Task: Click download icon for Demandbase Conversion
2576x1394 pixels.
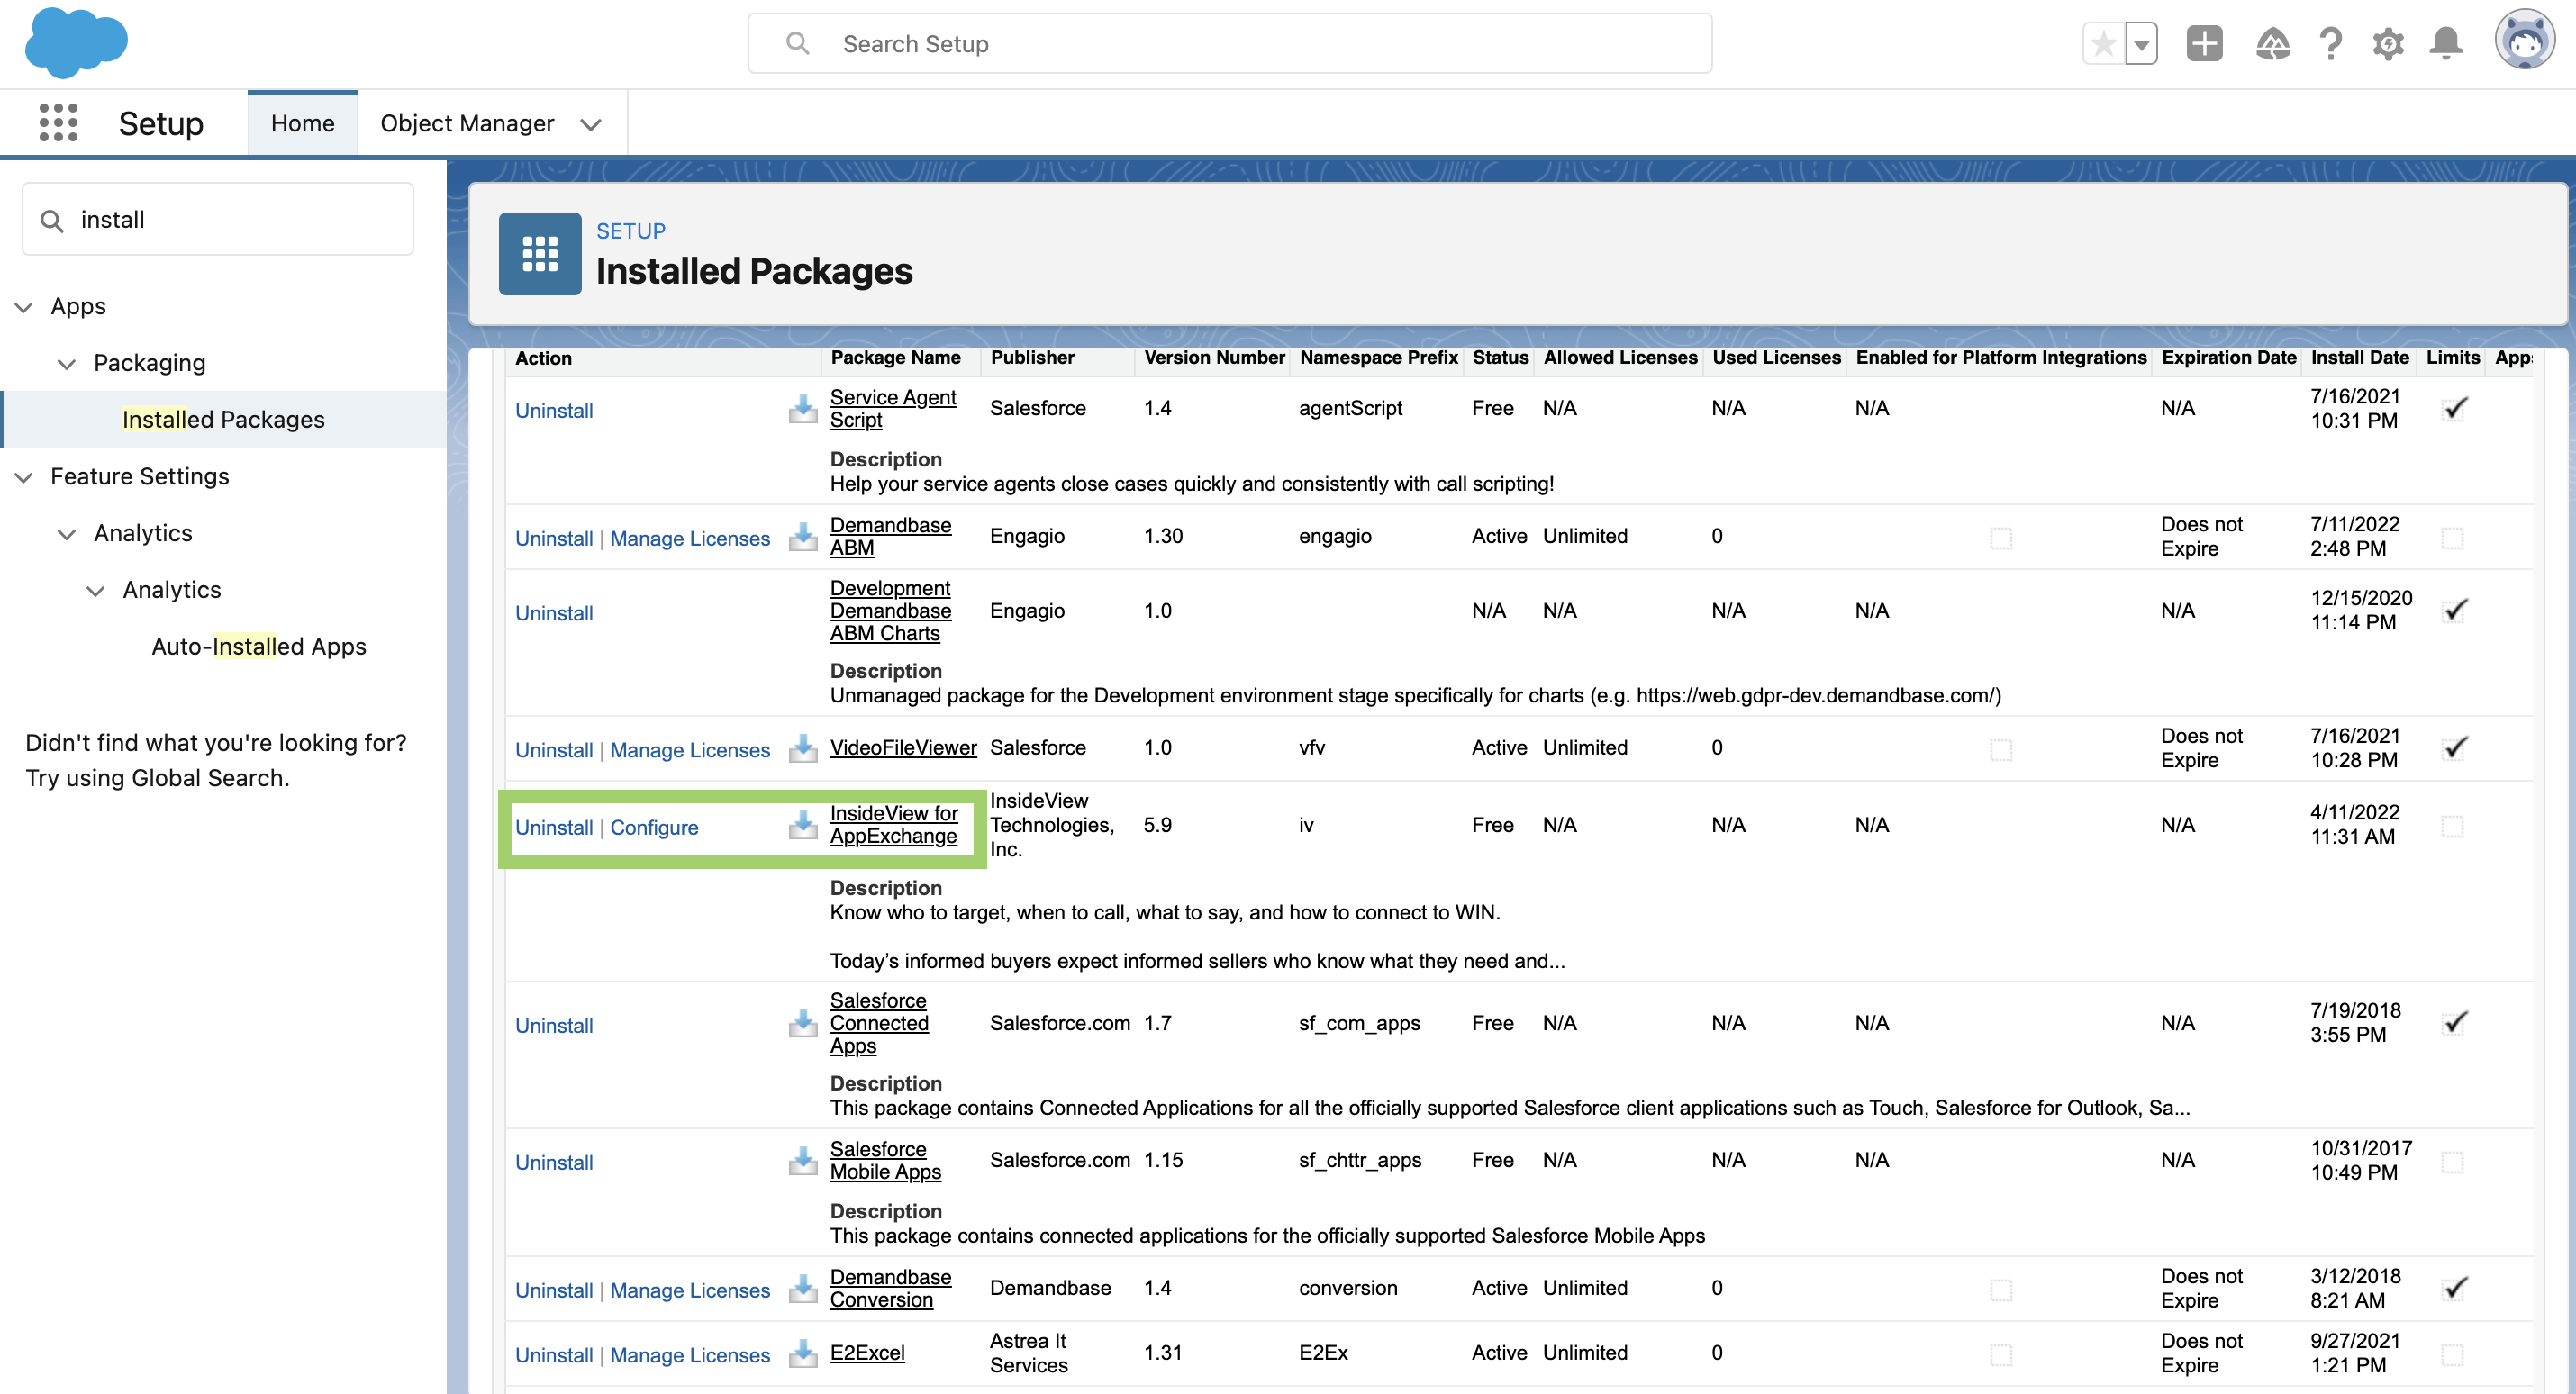Action: pos(802,1289)
